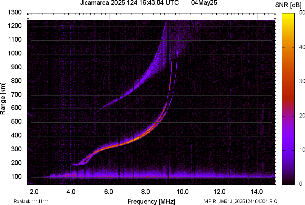Click the frequency tick label '10.0'

click(x=183, y=192)
